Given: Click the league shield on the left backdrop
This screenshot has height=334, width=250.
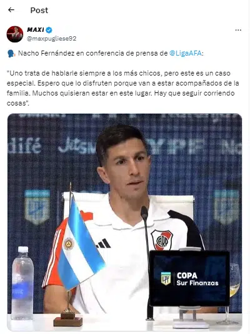Looking at the screenshot, I should [x=37, y=207].
